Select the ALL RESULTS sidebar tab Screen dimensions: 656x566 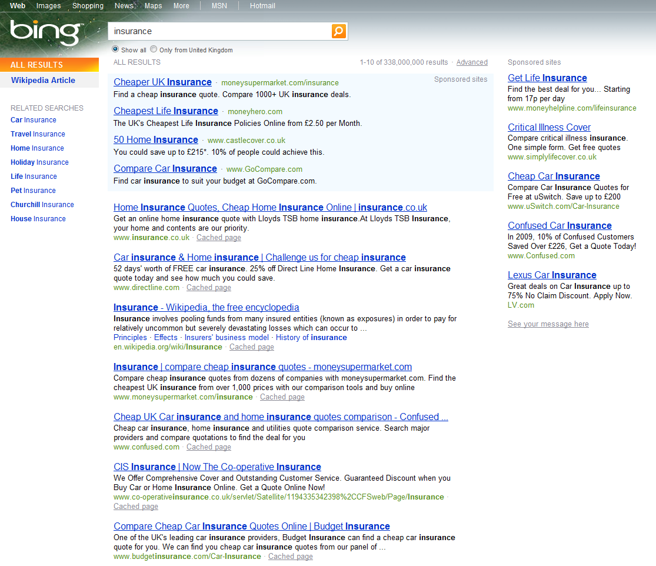(49, 65)
